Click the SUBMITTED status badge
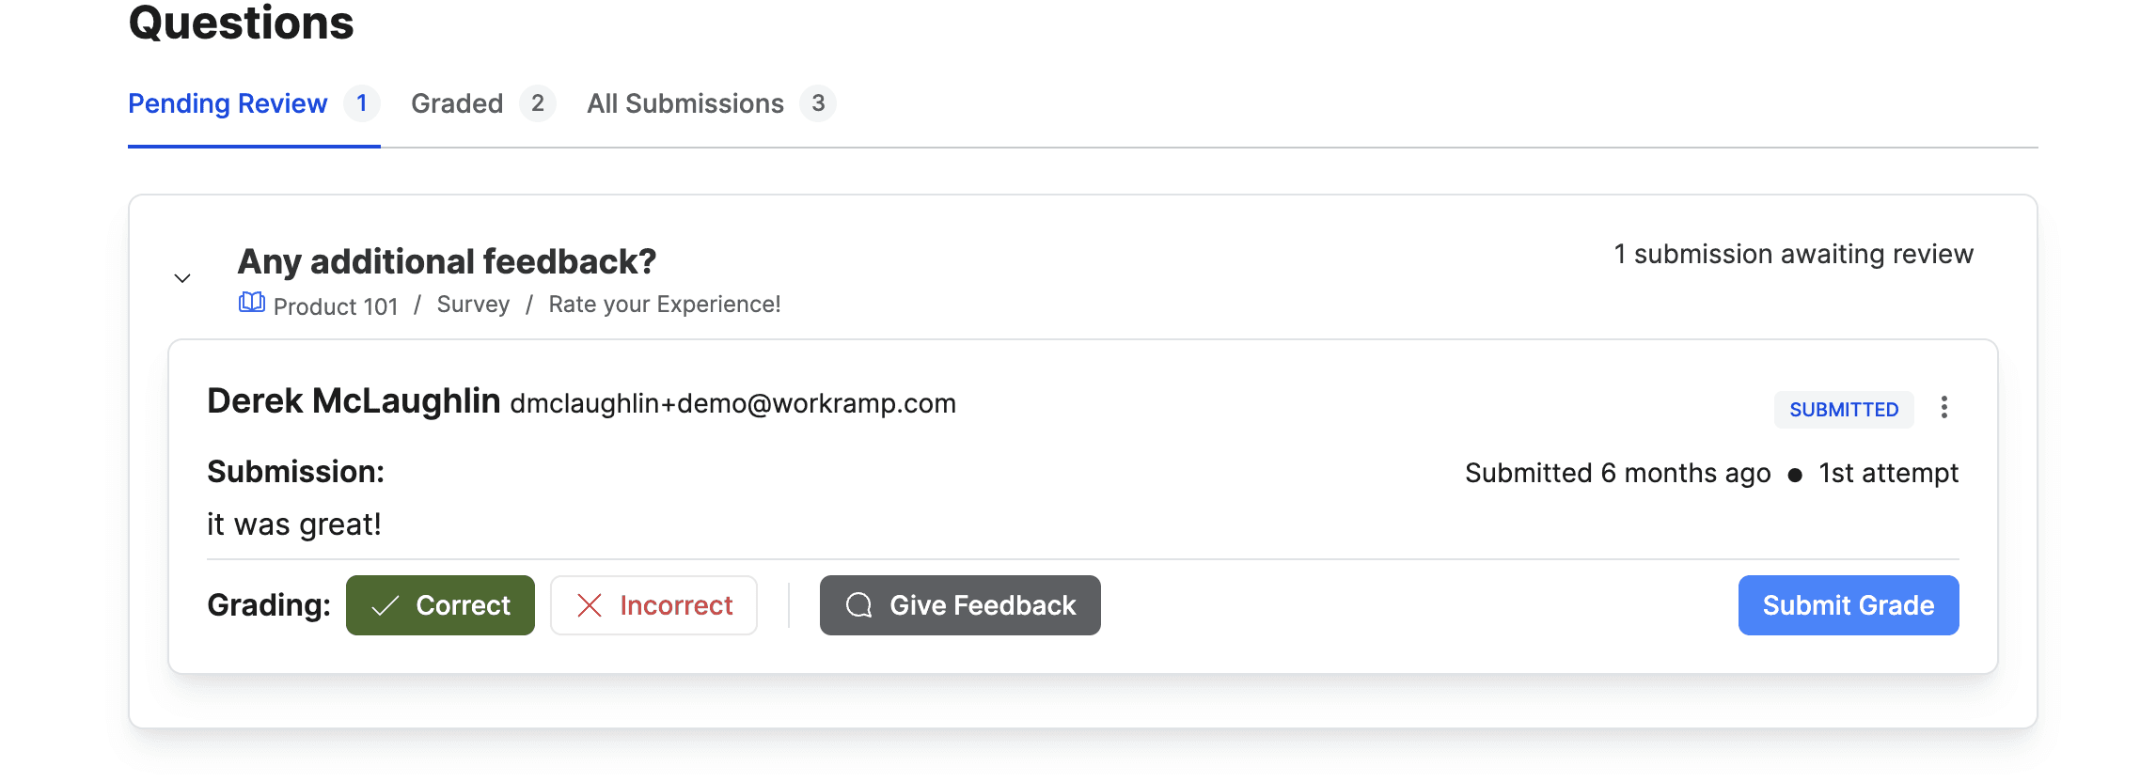The height and width of the screenshot is (782, 2140). (1843, 410)
